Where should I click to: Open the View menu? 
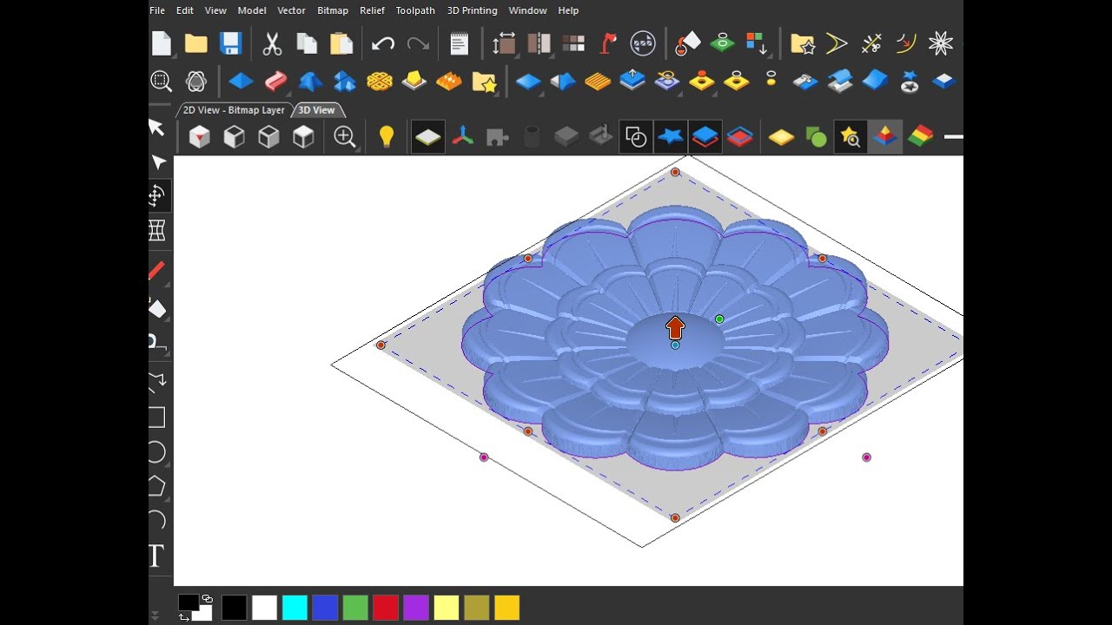pyautogui.click(x=215, y=10)
